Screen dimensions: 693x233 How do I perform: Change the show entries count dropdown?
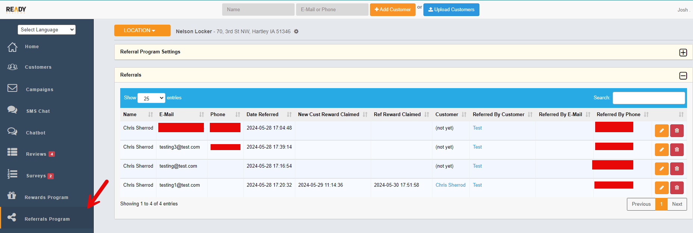pyautogui.click(x=151, y=98)
